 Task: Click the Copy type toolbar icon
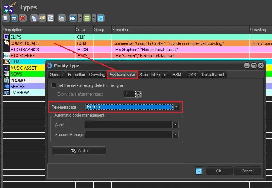34,18
